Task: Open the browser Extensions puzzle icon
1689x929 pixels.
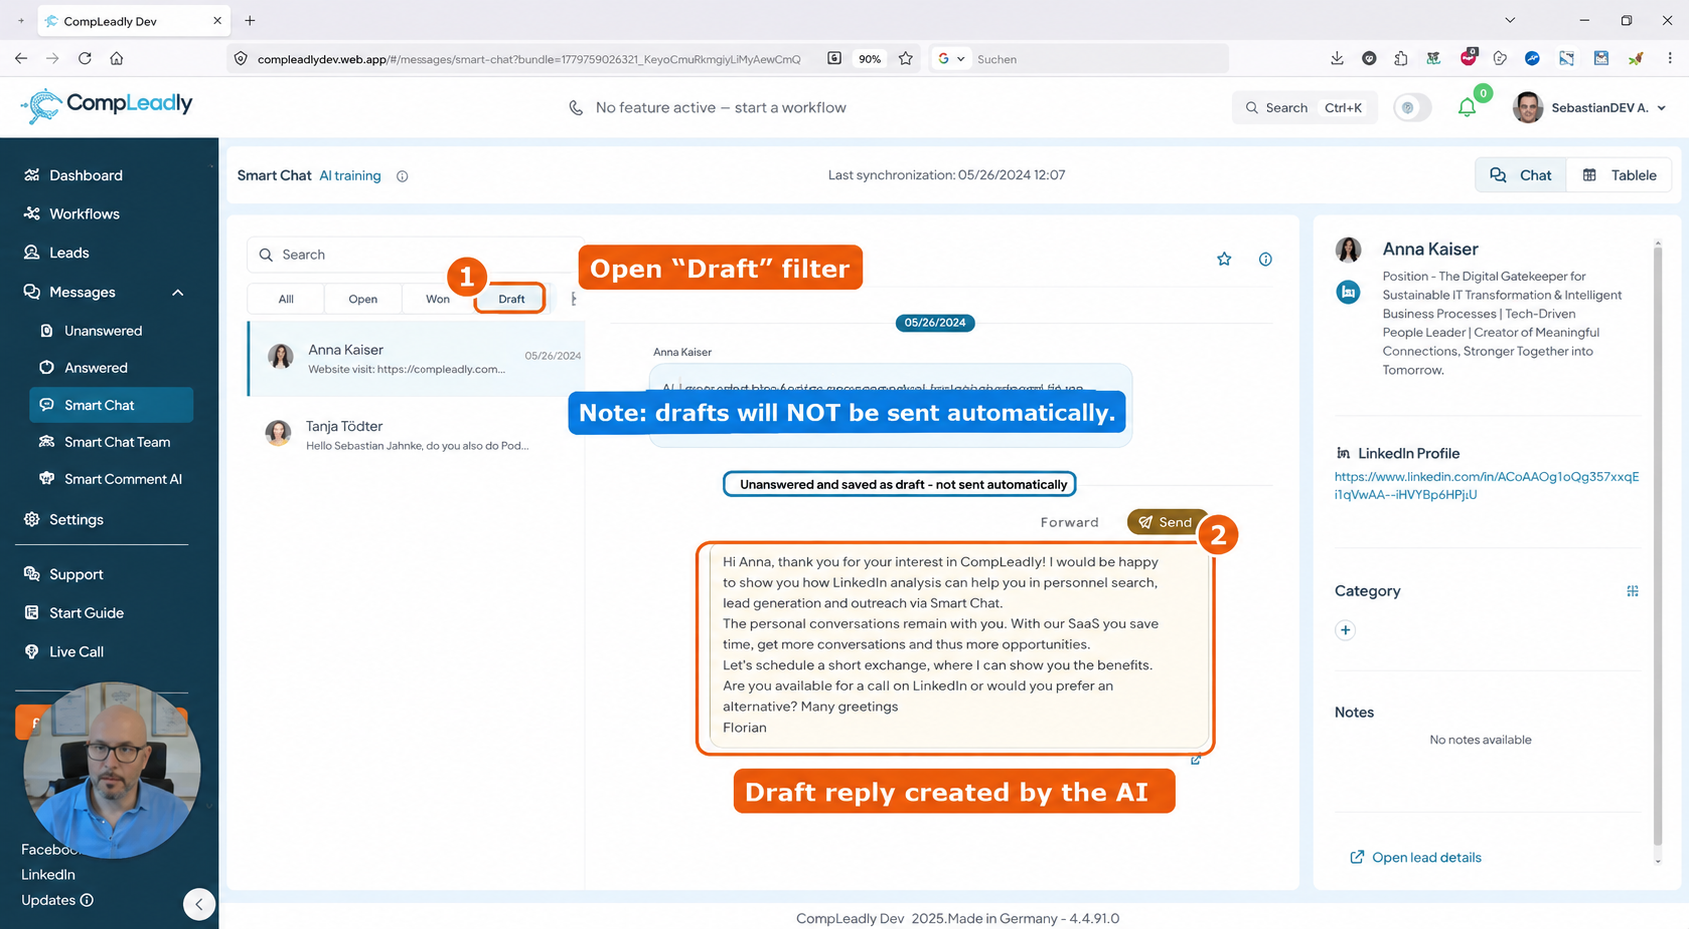Action: (1401, 59)
